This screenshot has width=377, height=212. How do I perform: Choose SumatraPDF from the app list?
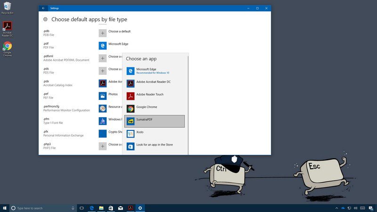pos(155,121)
